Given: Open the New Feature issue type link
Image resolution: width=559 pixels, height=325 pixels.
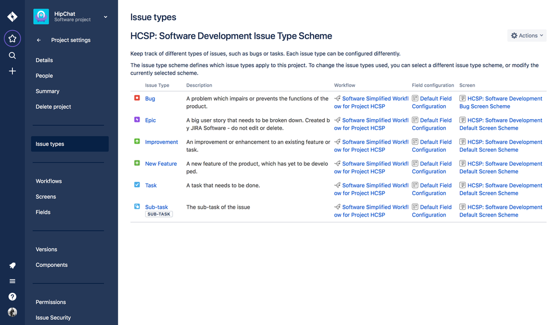Looking at the screenshot, I should pyautogui.click(x=161, y=164).
